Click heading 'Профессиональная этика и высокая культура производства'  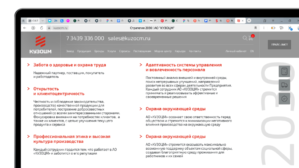pos(72,139)
